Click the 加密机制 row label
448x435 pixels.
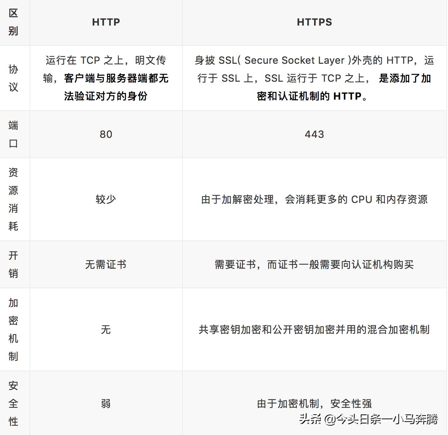click(x=14, y=330)
